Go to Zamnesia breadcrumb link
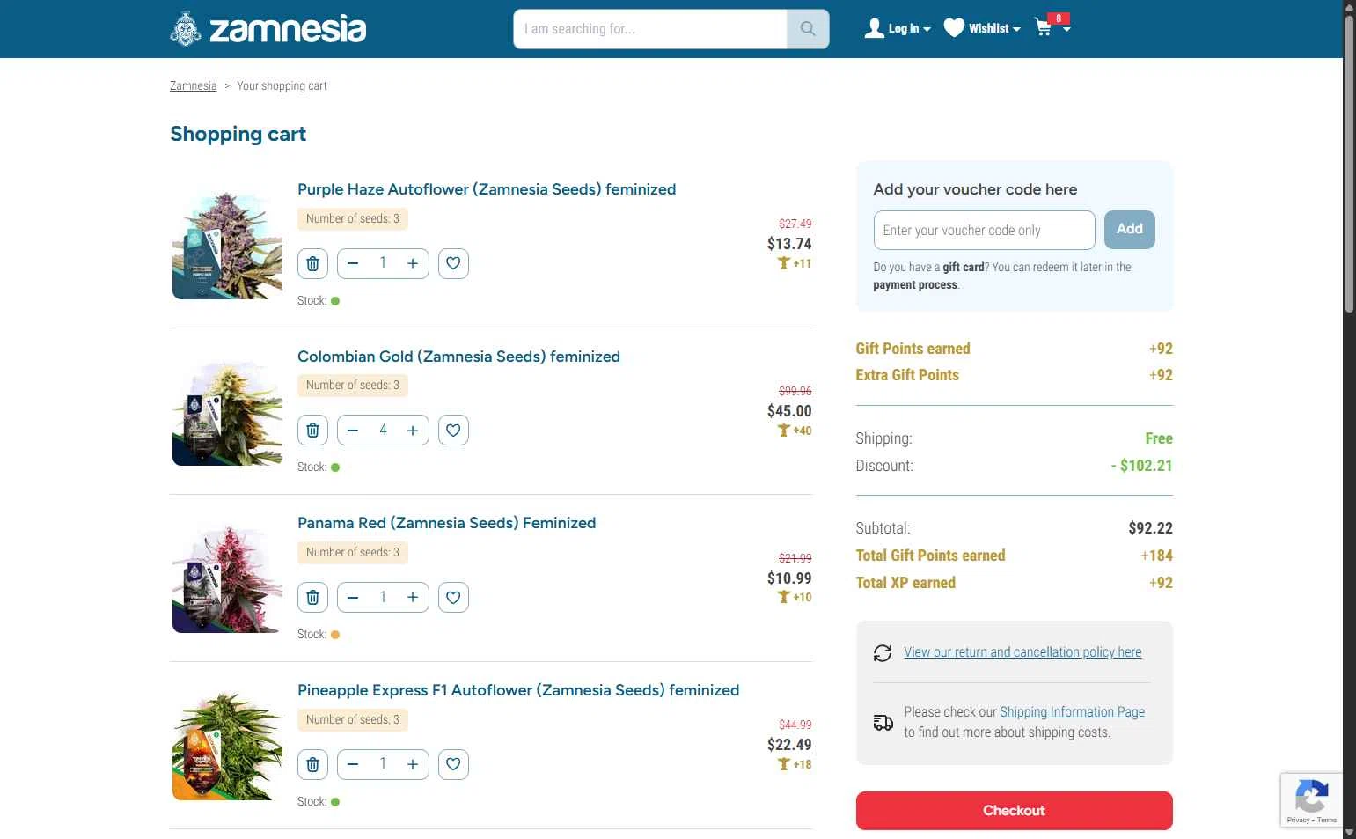The width and height of the screenshot is (1356, 839). (x=193, y=85)
